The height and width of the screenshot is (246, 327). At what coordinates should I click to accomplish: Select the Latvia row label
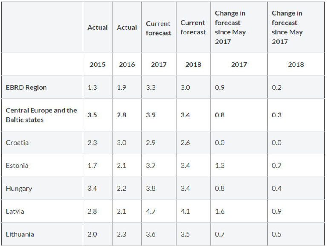[15, 212]
